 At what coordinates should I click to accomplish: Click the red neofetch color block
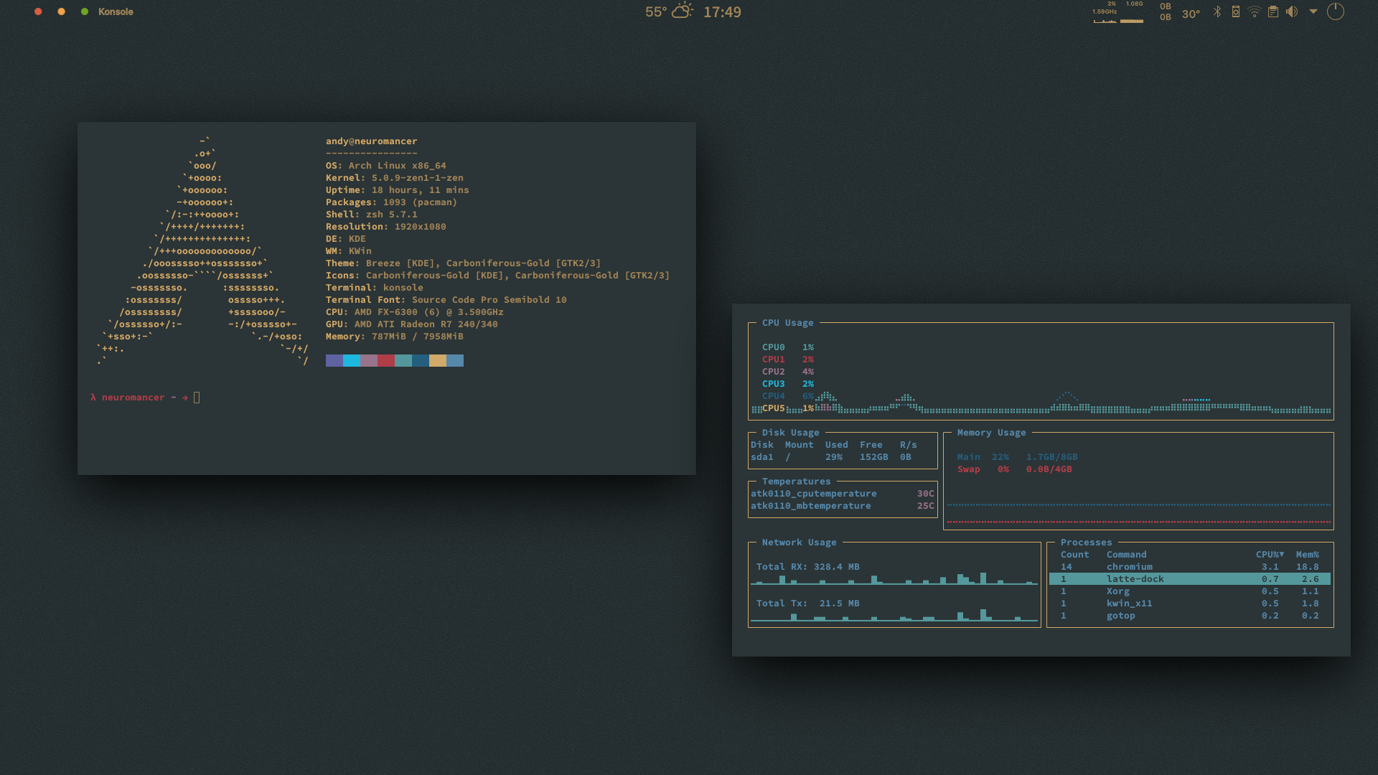(386, 360)
